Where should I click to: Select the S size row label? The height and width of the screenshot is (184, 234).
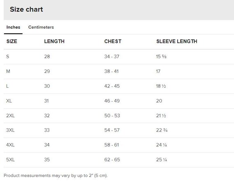tap(8, 57)
